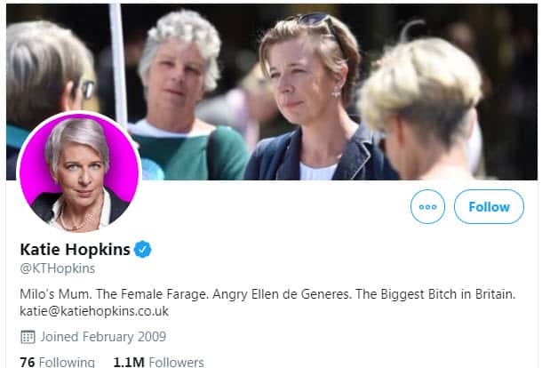Click the calendar icon beside join date
This screenshot has height=368, width=542.
click(x=27, y=337)
